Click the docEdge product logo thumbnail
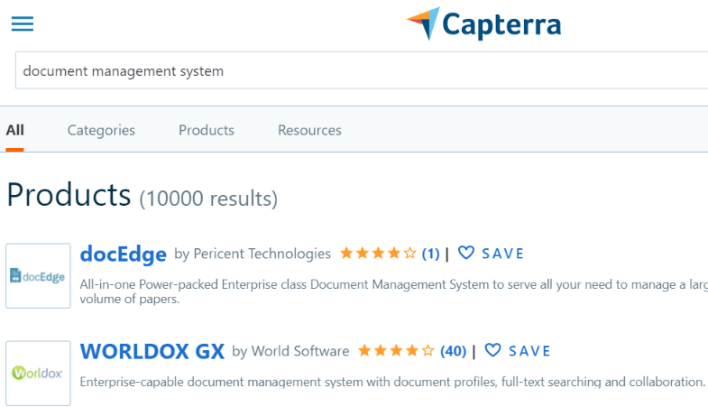 coord(38,276)
